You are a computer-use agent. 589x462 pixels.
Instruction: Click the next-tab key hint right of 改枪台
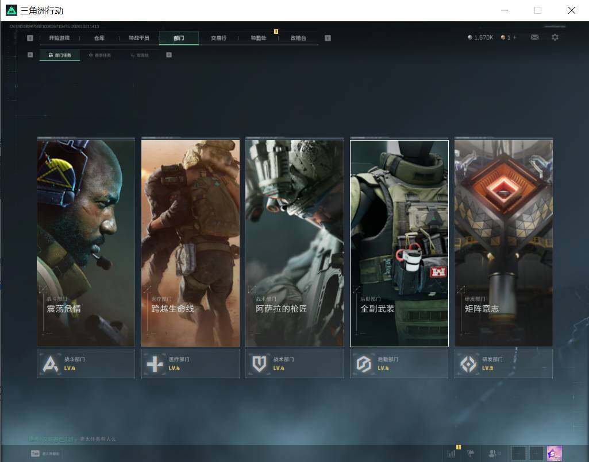[328, 38]
